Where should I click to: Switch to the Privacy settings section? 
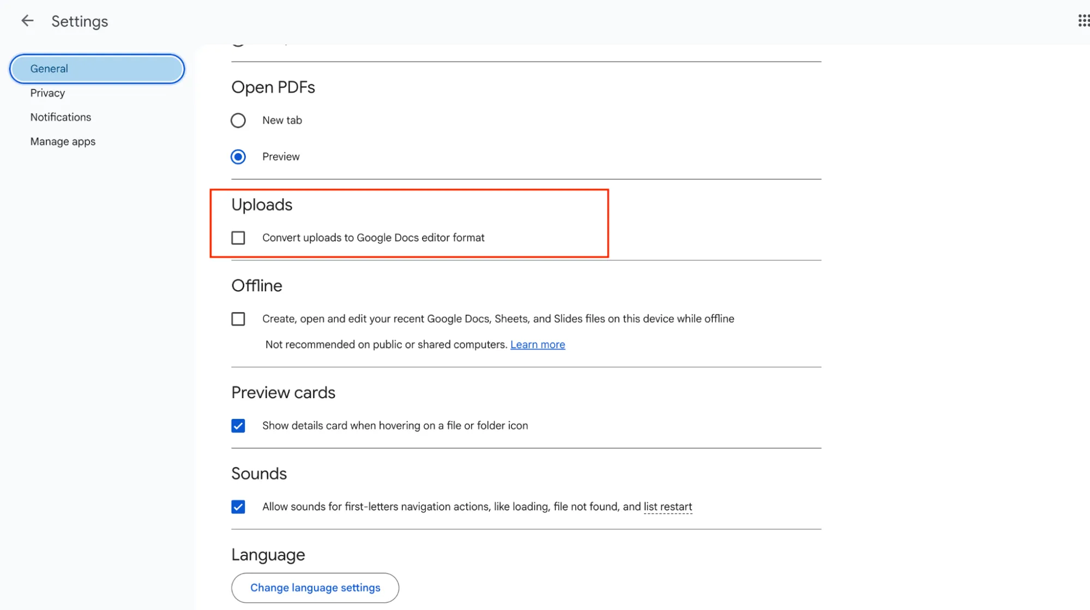coord(47,93)
